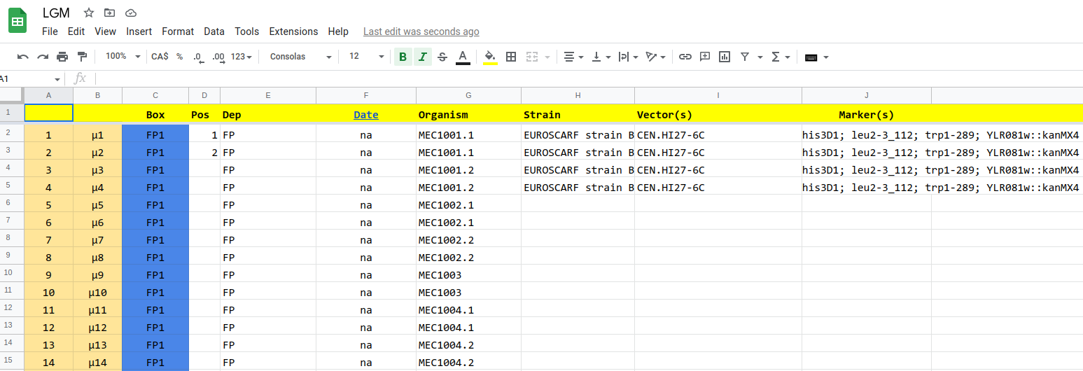
Task: Star the LGM document
Action: coord(89,13)
